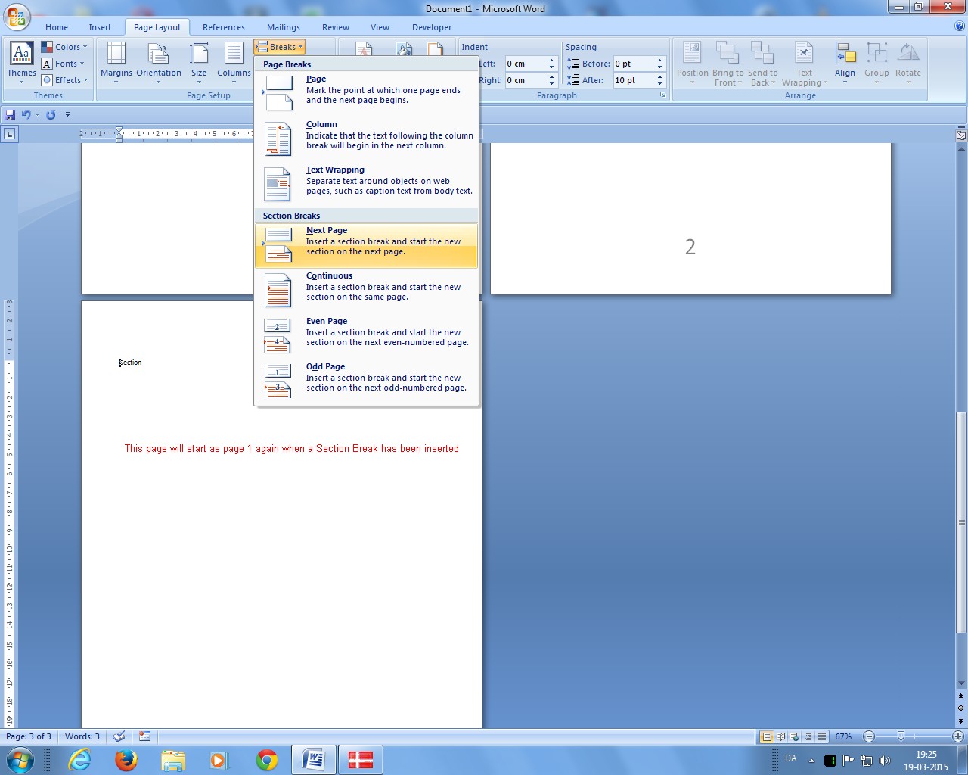
Task: Open the Margins menu
Action: tap(116, 64)
